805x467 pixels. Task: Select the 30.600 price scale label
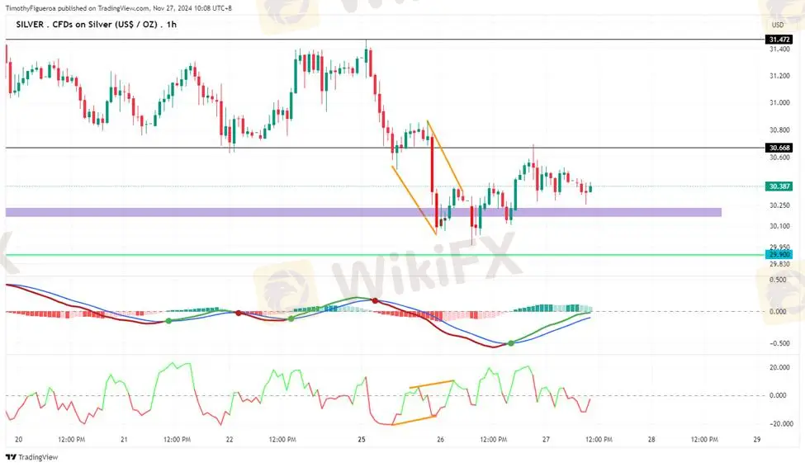pos(779,158)
